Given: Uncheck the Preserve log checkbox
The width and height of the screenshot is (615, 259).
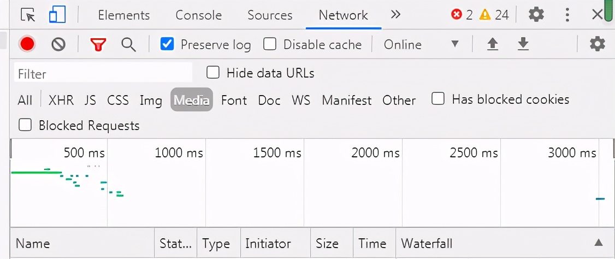Looking at the screenshot, I should (167, 44).
